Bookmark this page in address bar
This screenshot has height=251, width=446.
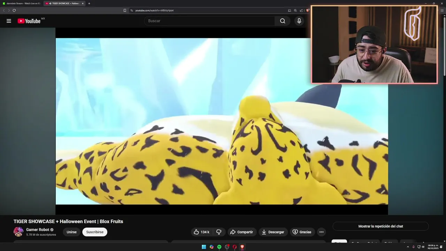tap(125, 10)
